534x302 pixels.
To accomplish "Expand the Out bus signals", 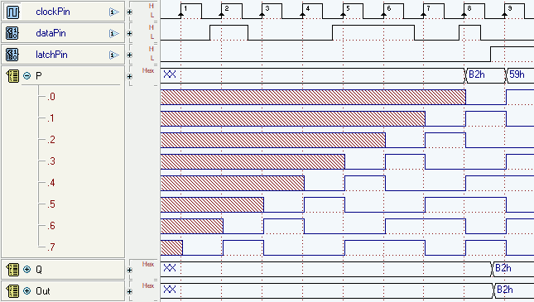I will (26, 291).
